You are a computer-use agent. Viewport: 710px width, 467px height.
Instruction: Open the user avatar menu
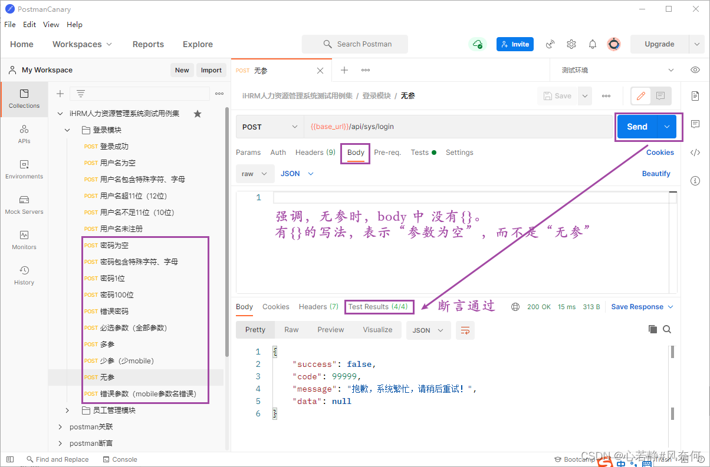tap(614, 44)
